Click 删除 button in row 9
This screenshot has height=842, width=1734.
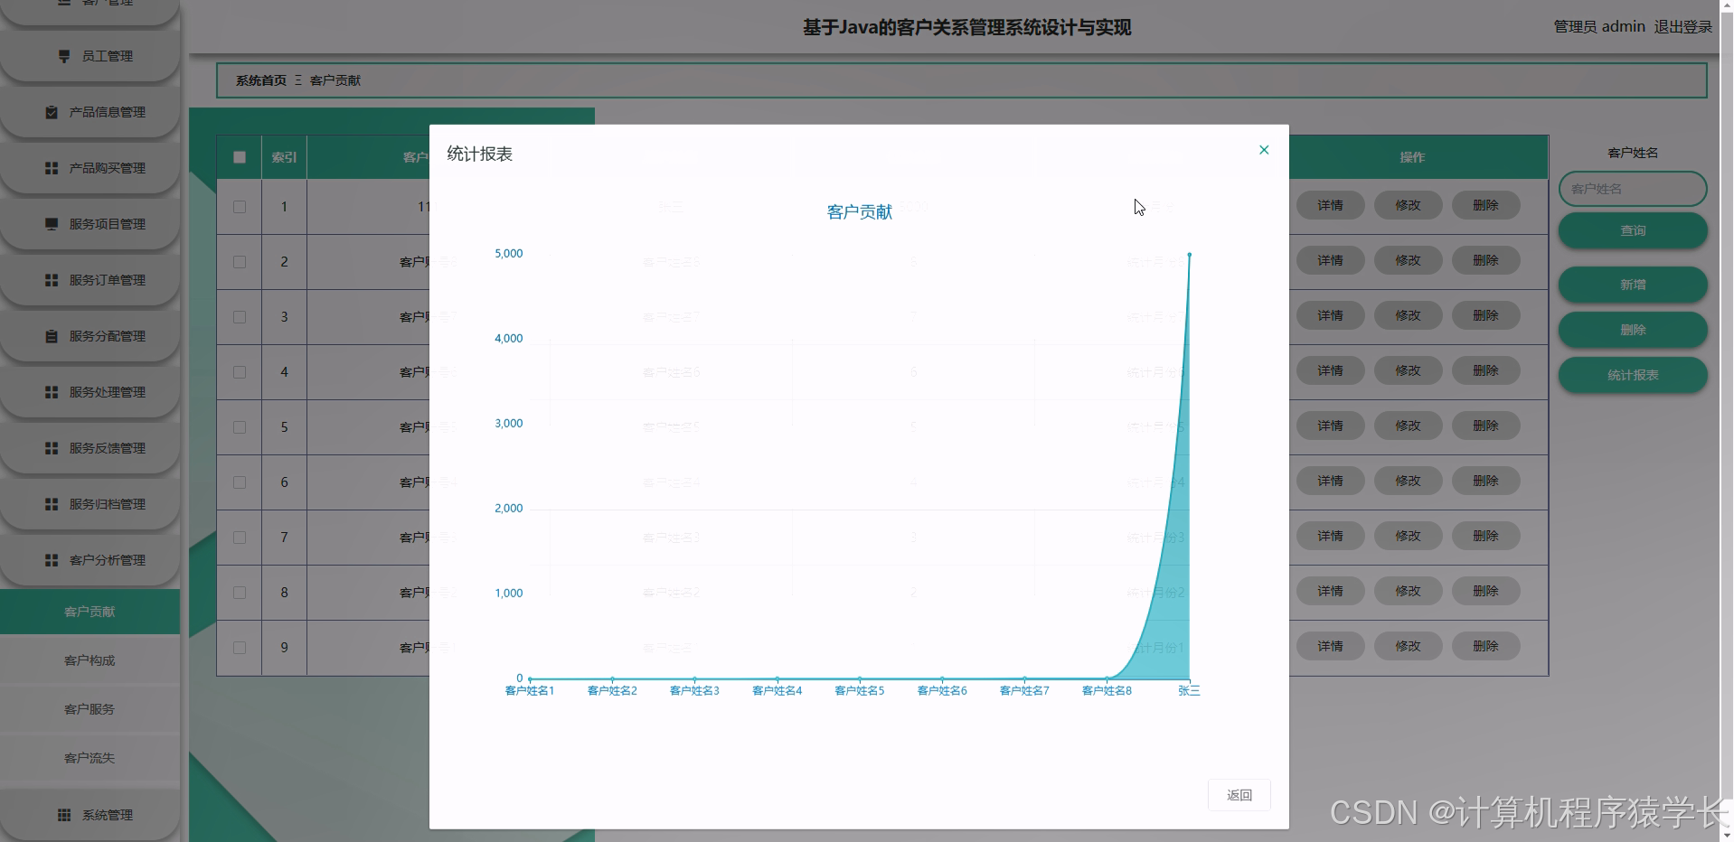tap(1485, 646)
